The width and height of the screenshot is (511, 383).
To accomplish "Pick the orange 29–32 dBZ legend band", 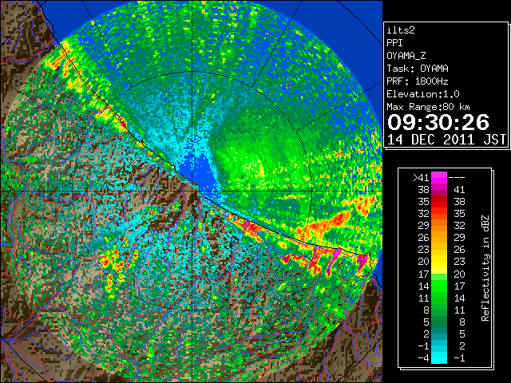I will coord(439,225).
